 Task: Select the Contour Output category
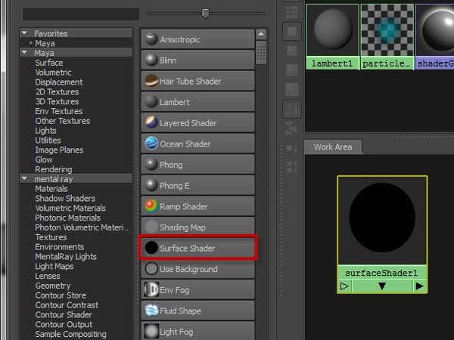[x=64, y=324]
